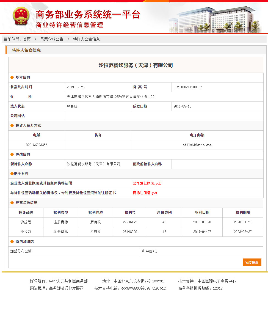The height and width of the screenshot is (311, 268).
Task: Click orange bullet beside 电子材料
Action: pos(12,174)
